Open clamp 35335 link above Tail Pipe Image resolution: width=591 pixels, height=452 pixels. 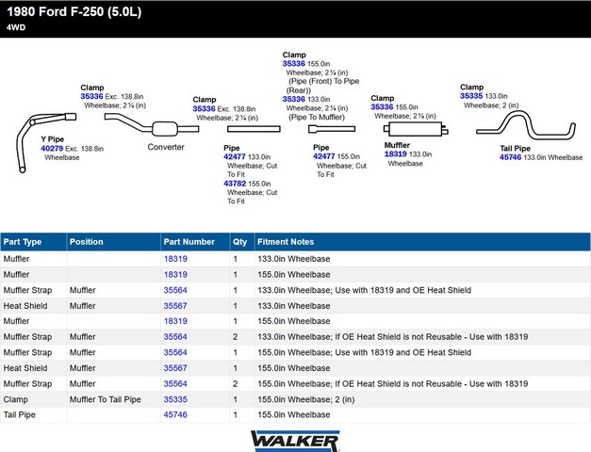click(471, 96)
